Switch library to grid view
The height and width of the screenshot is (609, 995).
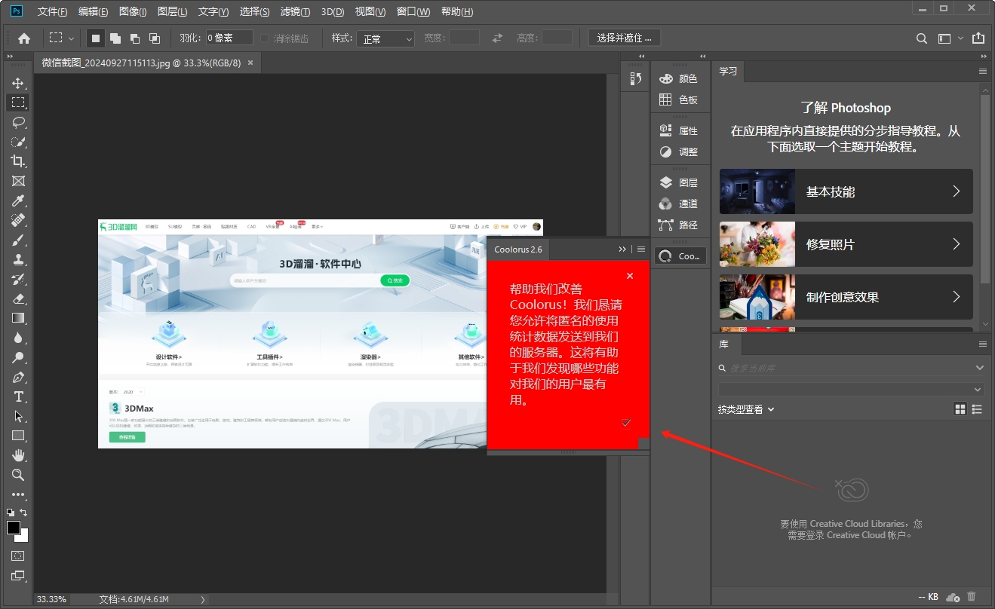[960, 409]
